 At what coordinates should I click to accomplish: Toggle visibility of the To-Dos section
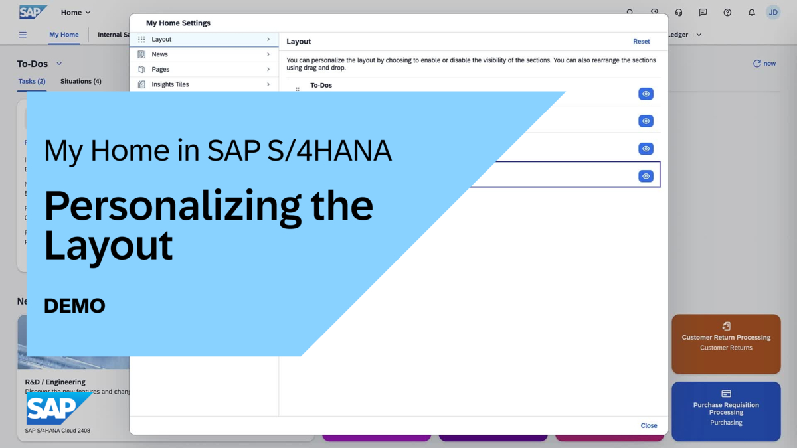point(645,94)
